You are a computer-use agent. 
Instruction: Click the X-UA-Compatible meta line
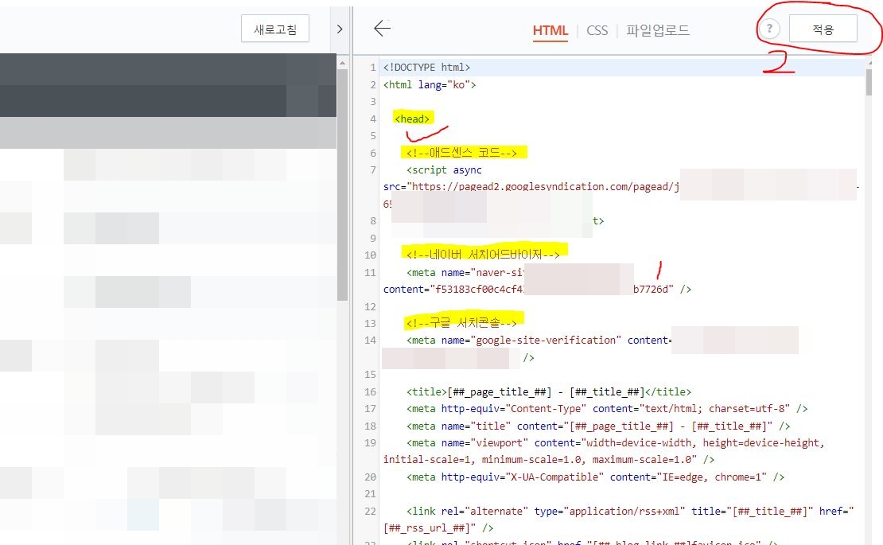[595, 477]
